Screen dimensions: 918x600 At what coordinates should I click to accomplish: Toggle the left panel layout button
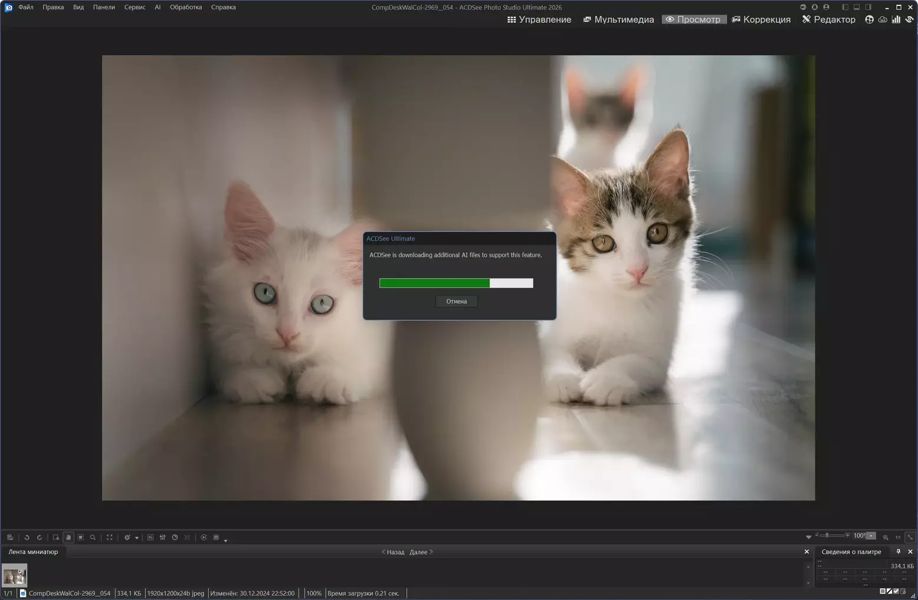(845, 7)
